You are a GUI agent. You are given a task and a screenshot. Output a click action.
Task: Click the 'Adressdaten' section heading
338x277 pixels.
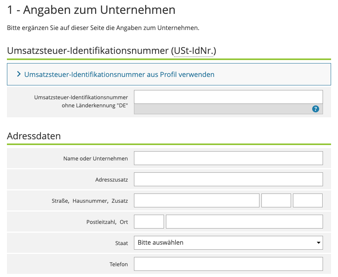(34, 136)
